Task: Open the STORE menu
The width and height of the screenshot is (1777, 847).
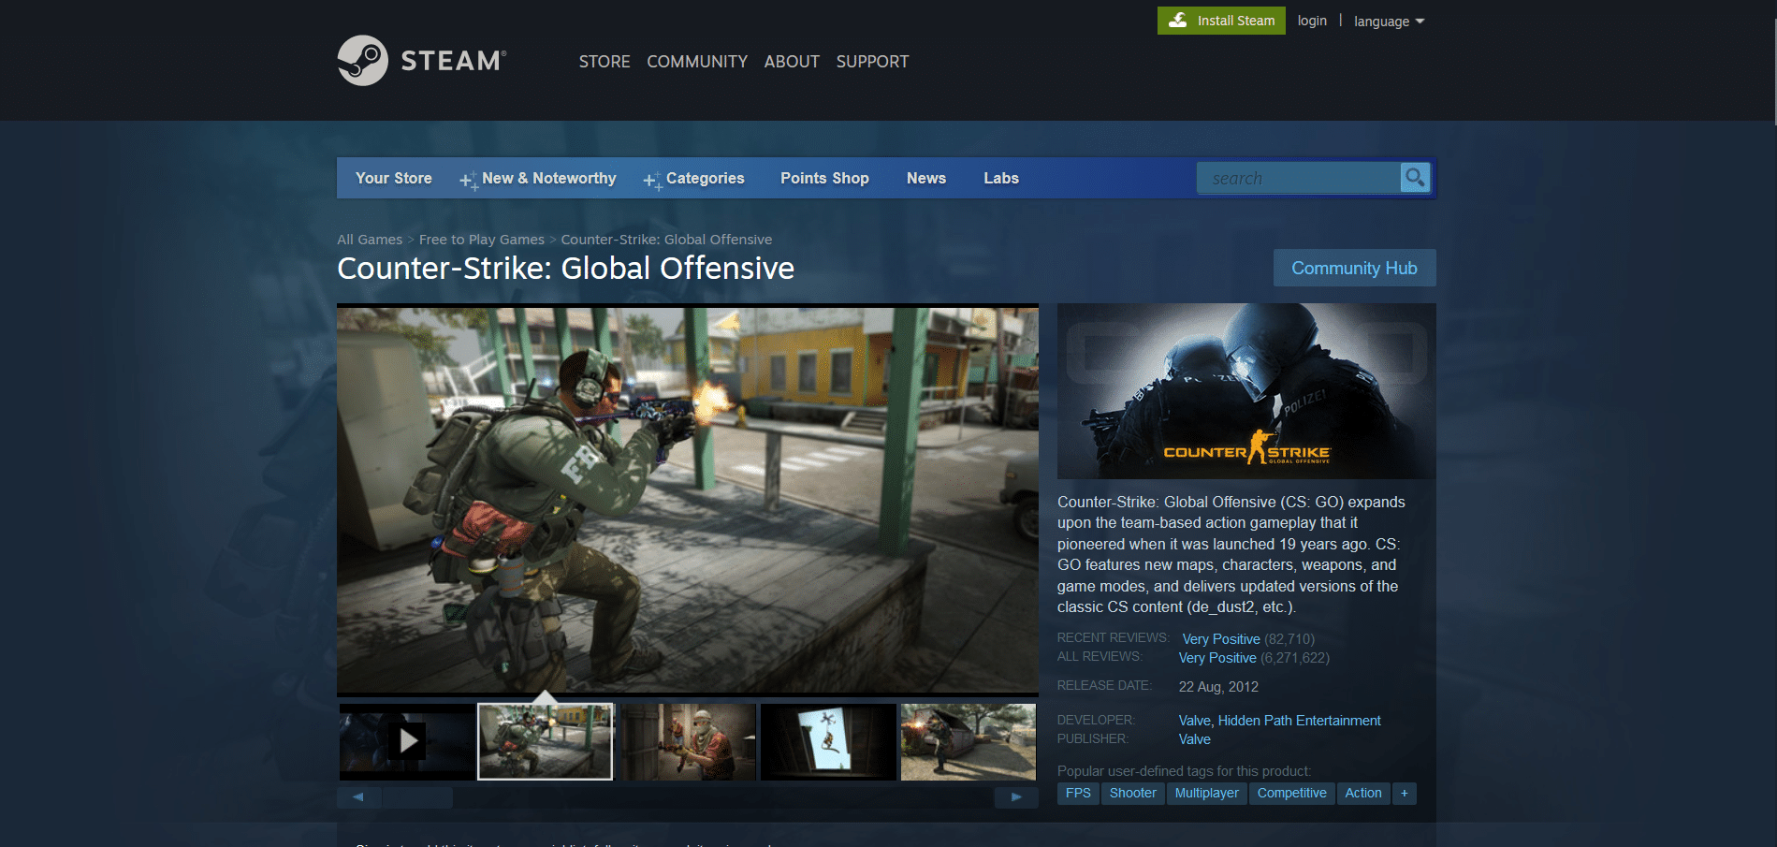Action: pos(604,62)
